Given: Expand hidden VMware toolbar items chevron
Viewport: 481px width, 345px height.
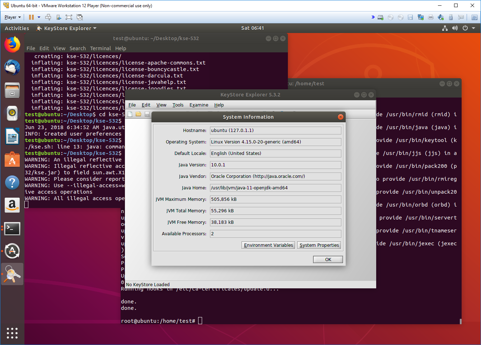Looking at the screenshot, I should [373, 17].
